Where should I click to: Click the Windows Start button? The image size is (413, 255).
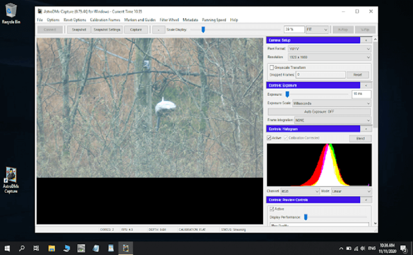(7, 248)
